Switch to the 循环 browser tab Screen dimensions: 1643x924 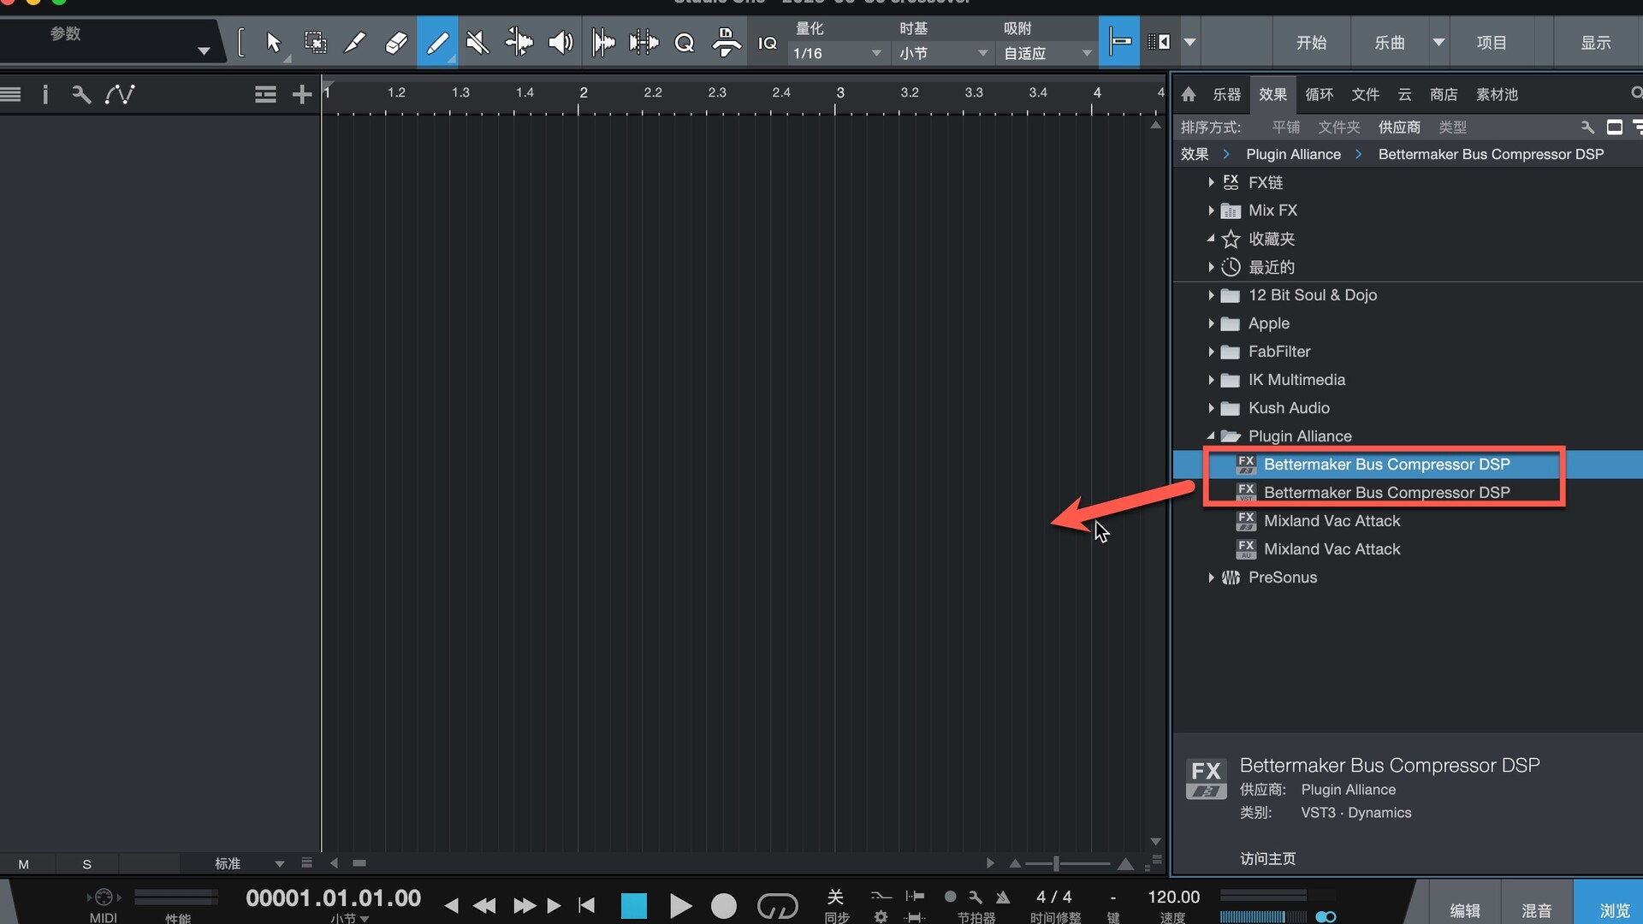click(1319, 94)
